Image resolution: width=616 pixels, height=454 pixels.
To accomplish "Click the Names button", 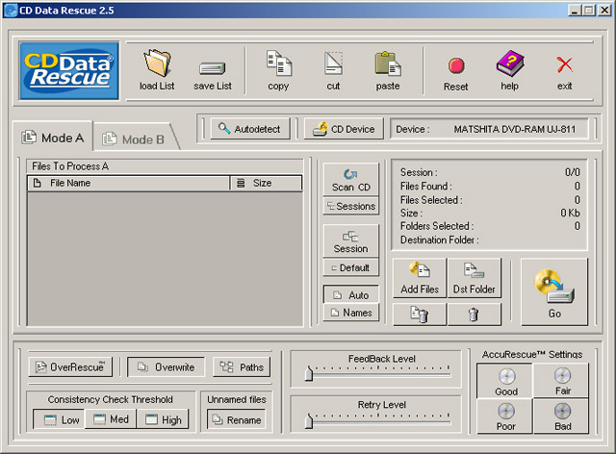I will click(x=351, y=313).
